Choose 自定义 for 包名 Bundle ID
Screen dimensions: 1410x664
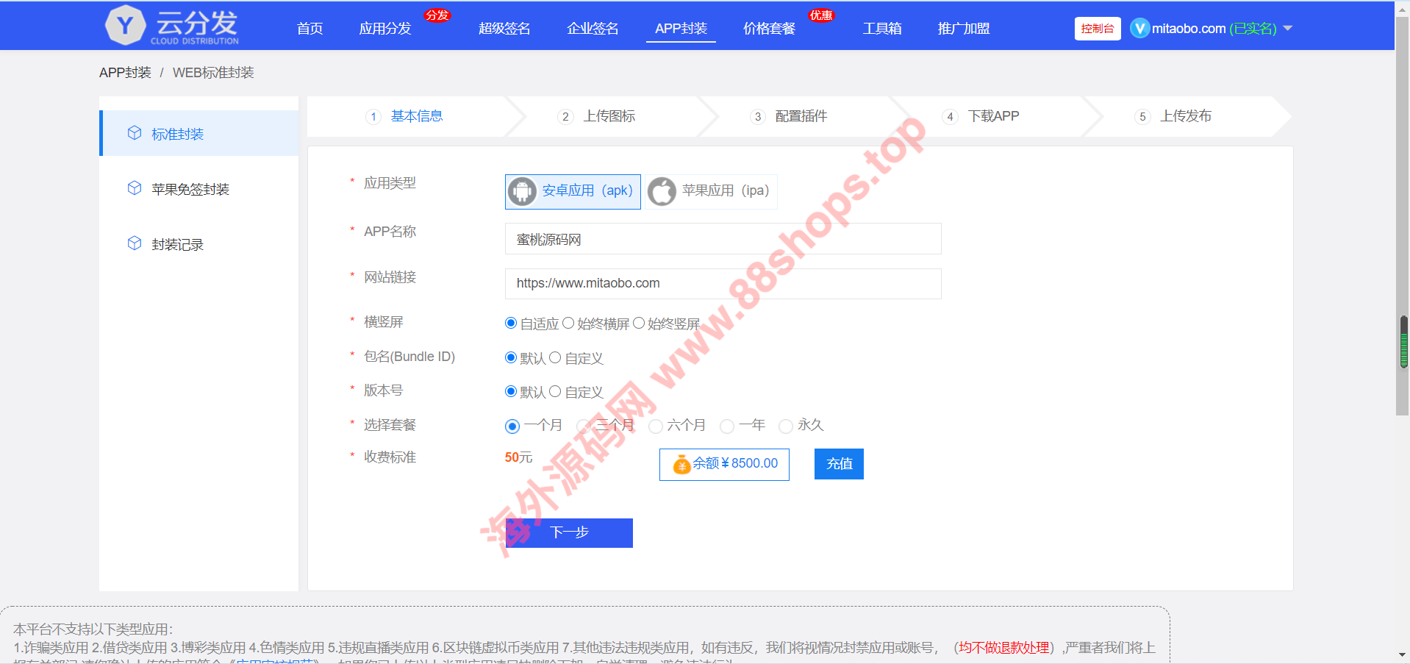pos(555,358)
